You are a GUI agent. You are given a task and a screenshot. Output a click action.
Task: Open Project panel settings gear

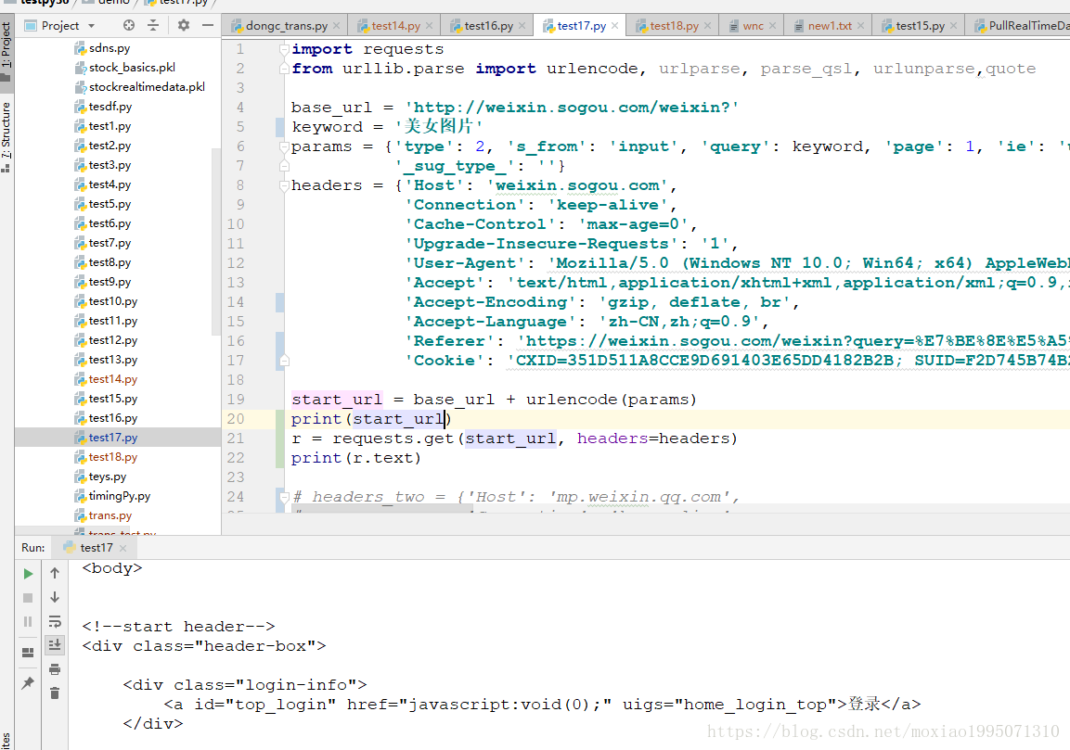[184, 25]
